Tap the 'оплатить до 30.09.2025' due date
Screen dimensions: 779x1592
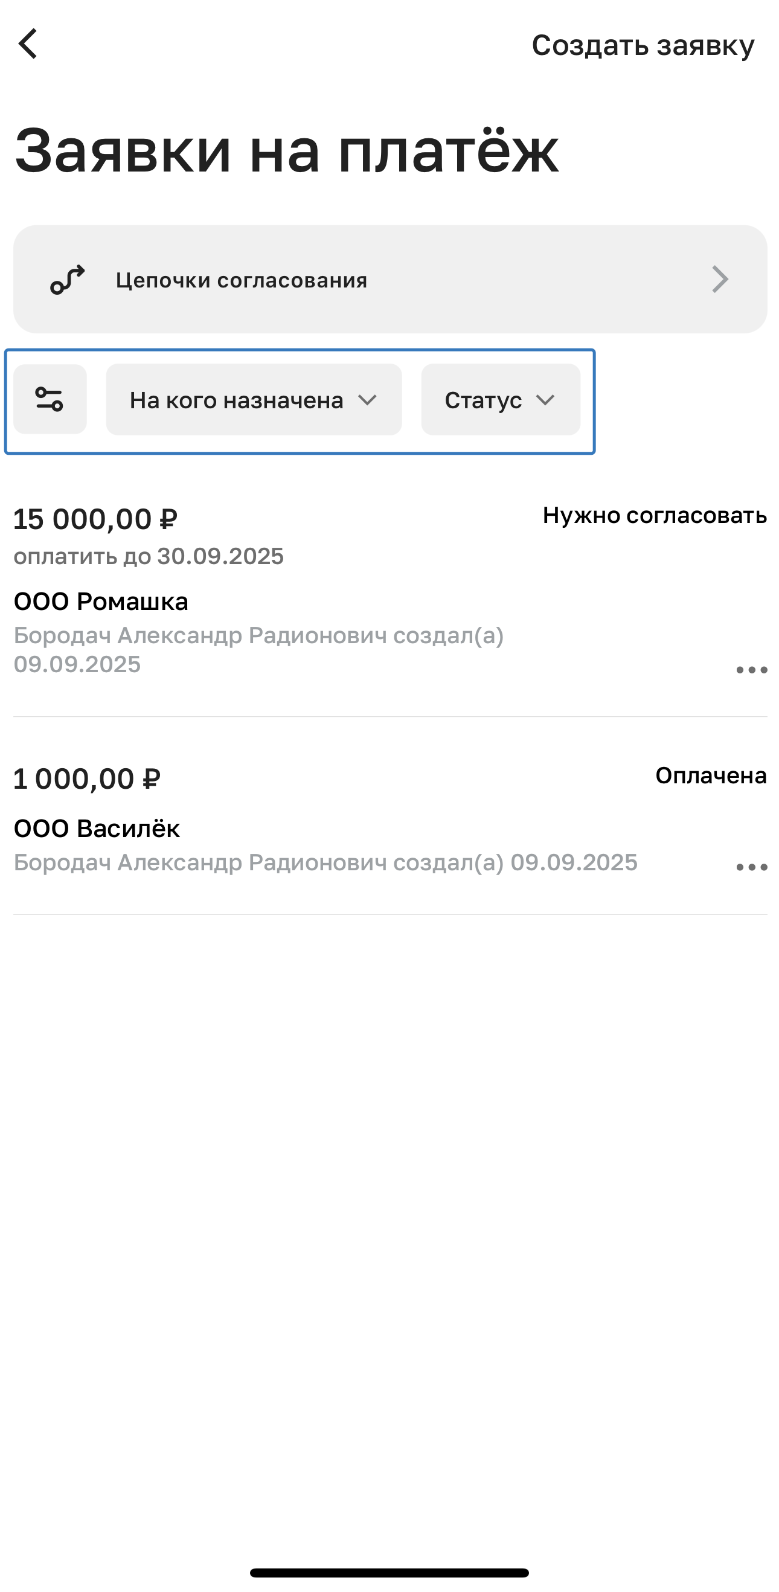pyautogui.click(x=149, y=556)
